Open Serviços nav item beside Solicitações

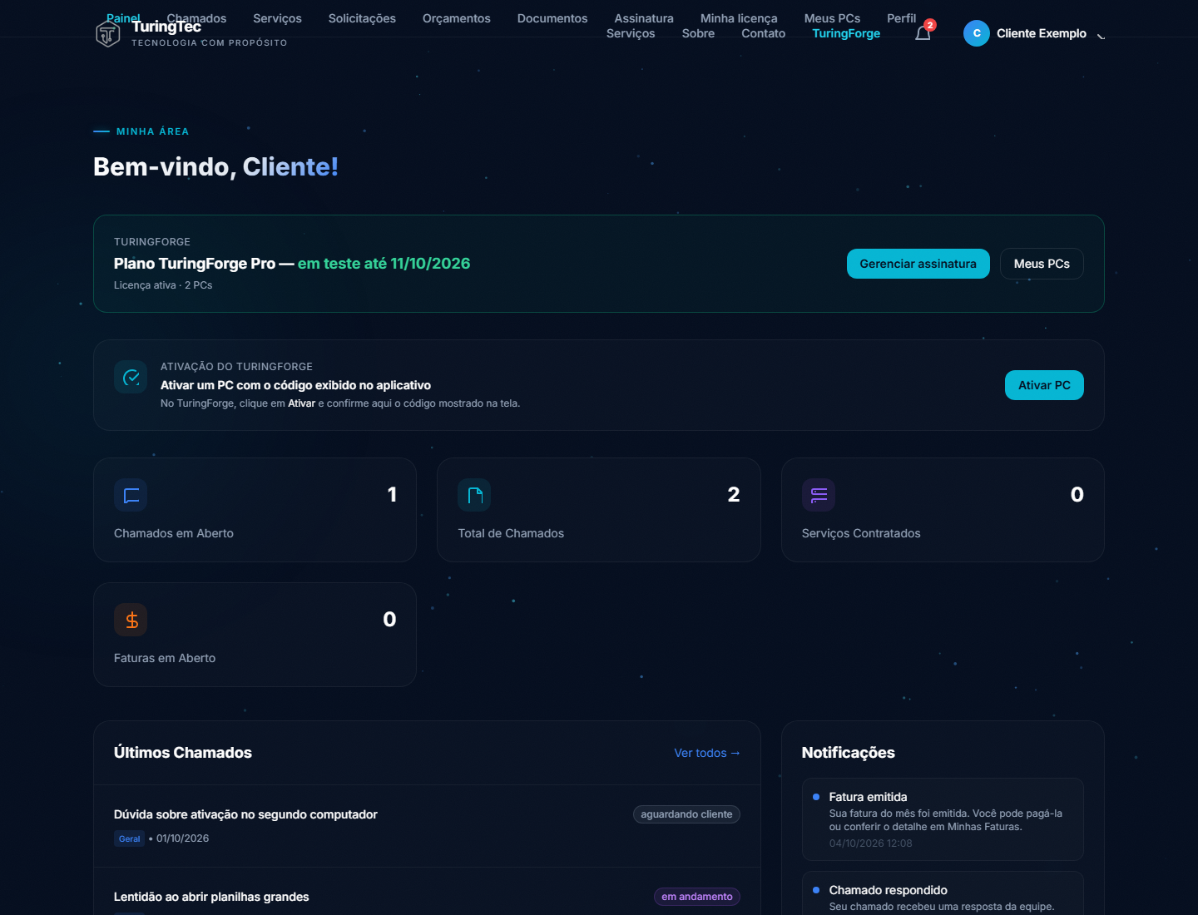277,18
